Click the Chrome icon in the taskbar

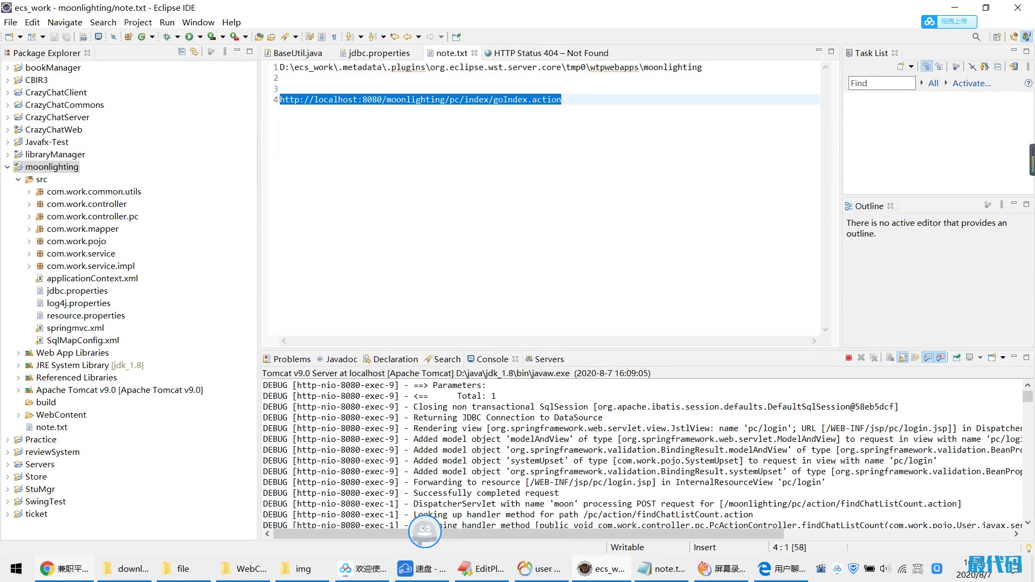(x=47, y=569)
